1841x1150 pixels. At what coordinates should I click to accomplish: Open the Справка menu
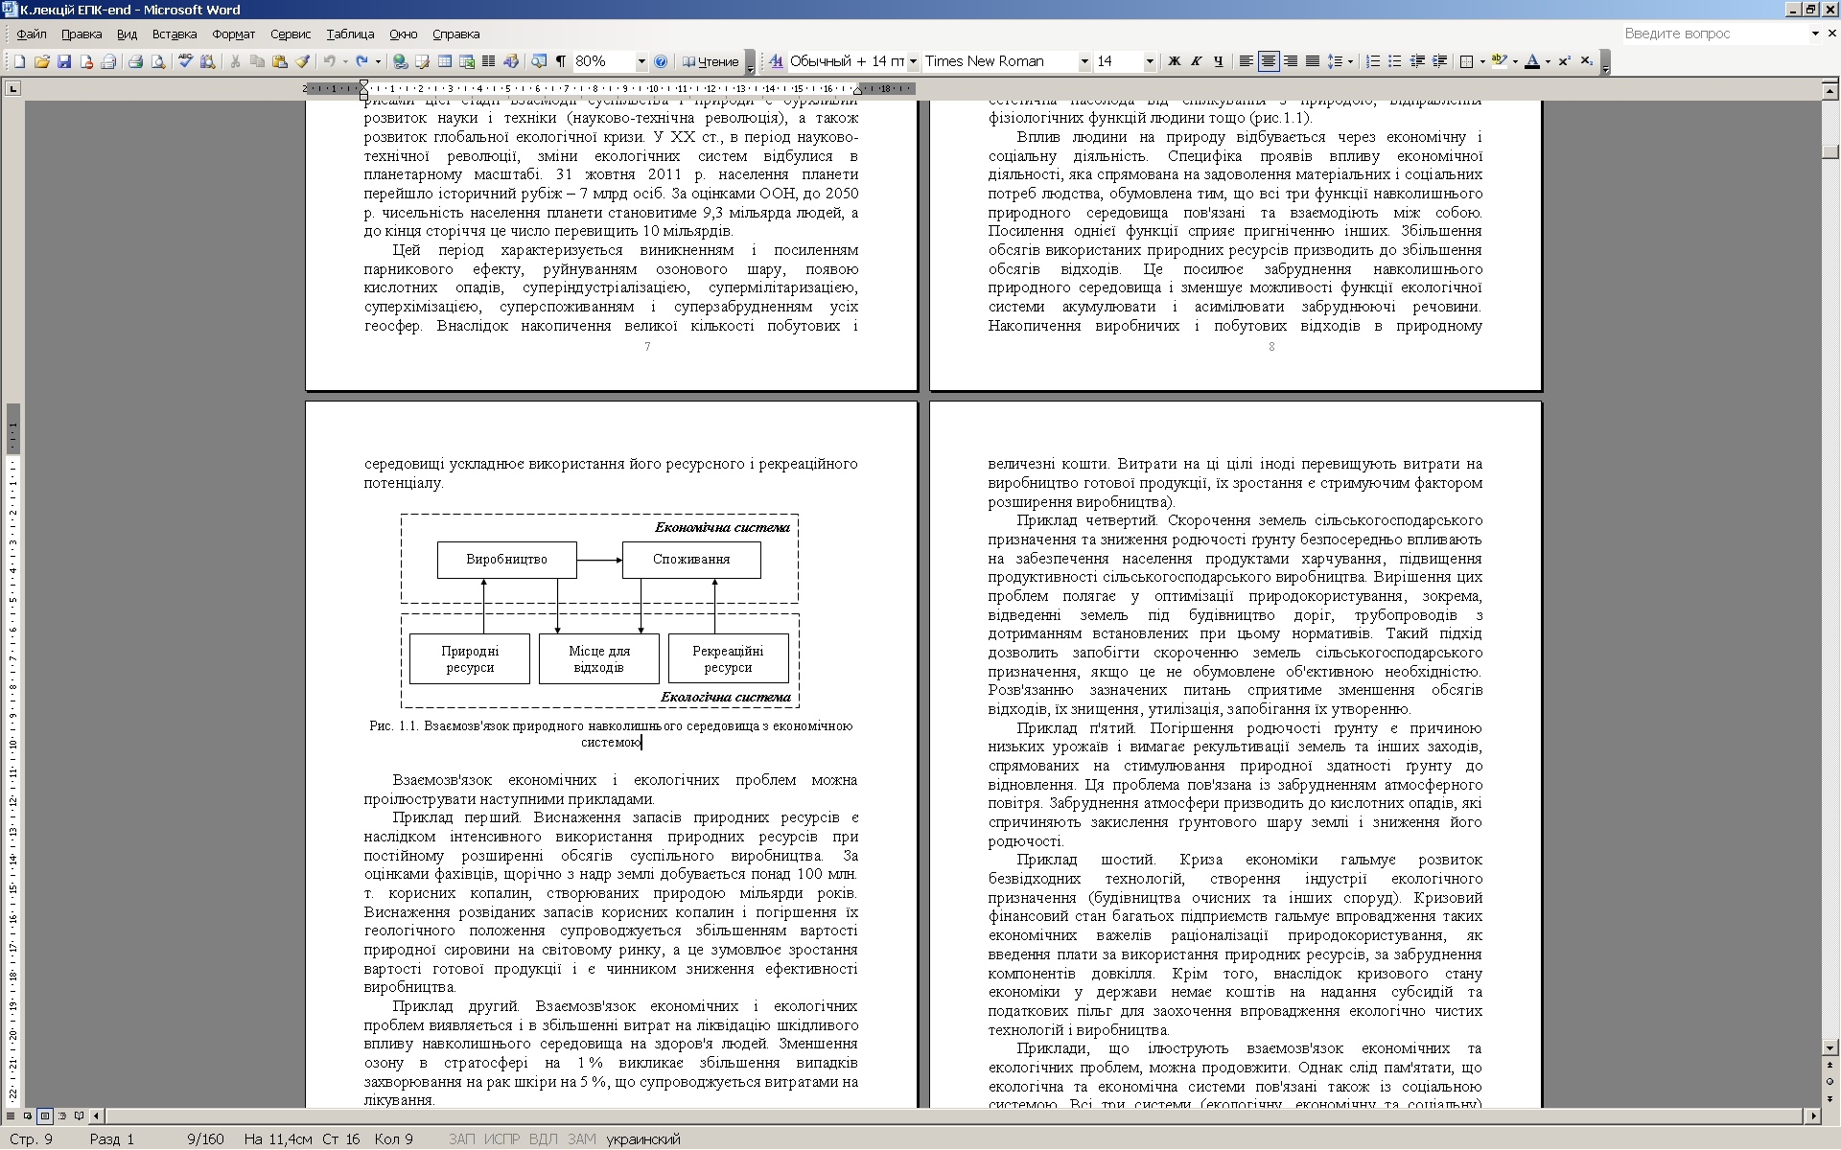(455, 34)
